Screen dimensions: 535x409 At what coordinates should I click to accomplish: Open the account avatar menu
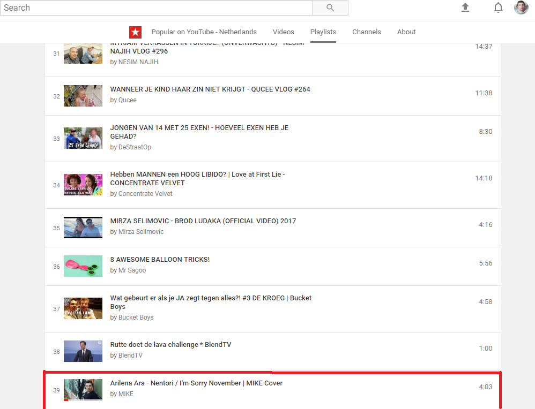pyautogui.click(x=521, y=7)
